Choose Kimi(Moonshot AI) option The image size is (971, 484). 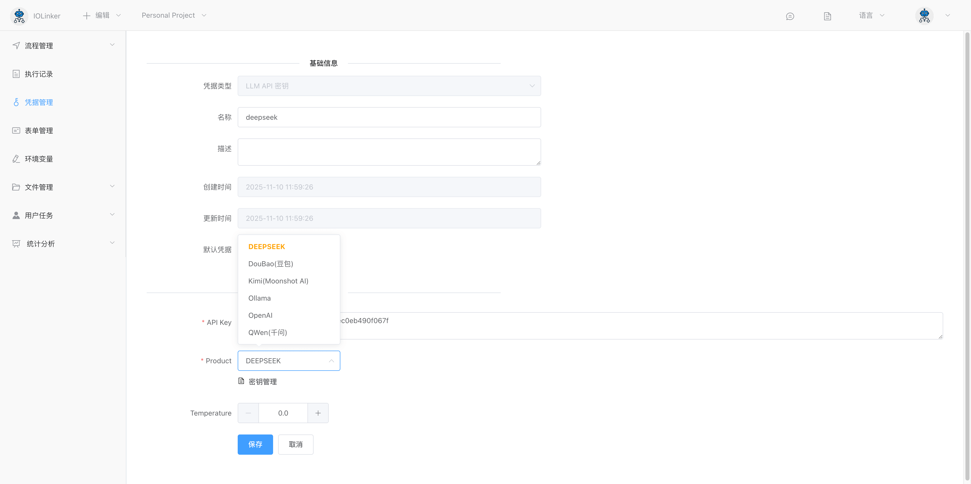tap(278, 281)
